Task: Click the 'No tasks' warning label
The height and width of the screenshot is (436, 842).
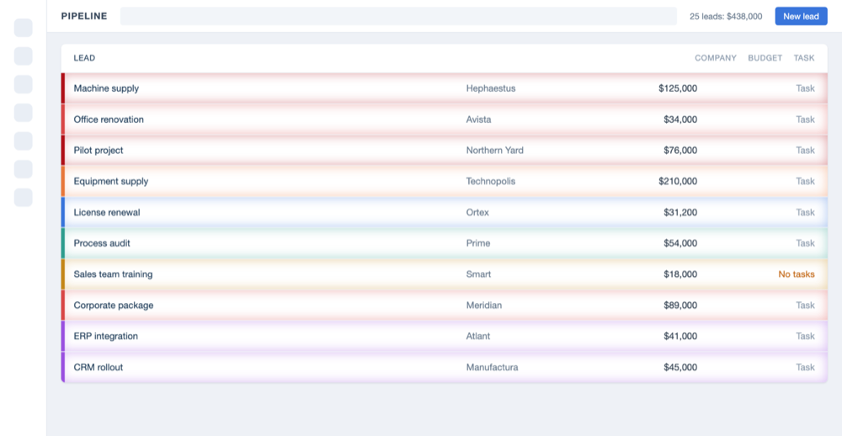Action: pyautogui.click(x=797, y=274)
